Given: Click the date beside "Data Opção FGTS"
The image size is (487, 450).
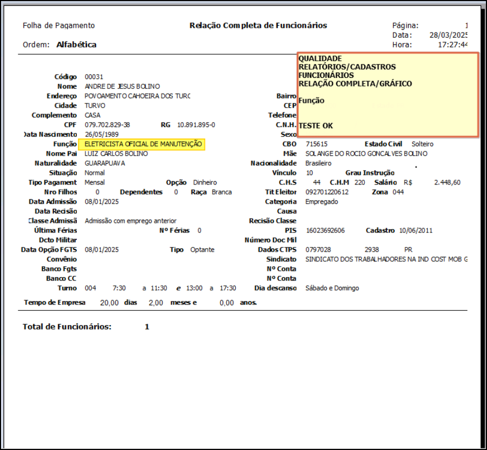Looking at the screenshot, I should tap(101, 250).
